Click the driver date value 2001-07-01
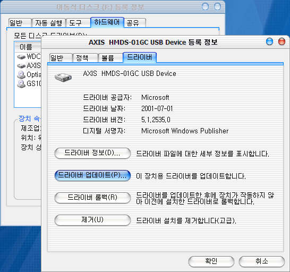This screenshot has height=272, width=290. [157, 108]
